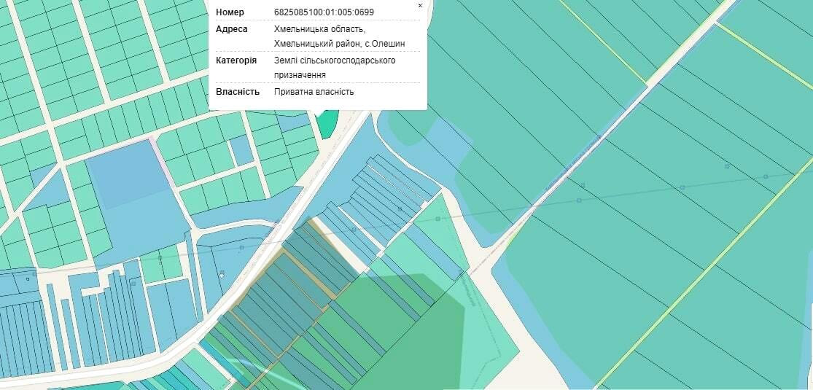Click the dark green polygon overlay at bottom
813x390 pixels.
(408, 321)
